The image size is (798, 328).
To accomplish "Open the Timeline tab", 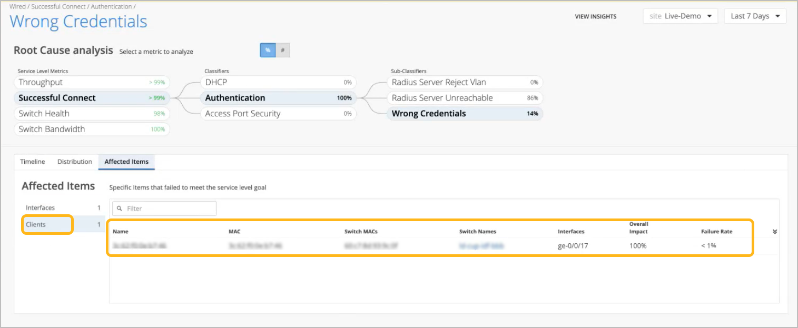I will (x=33, y=162).
